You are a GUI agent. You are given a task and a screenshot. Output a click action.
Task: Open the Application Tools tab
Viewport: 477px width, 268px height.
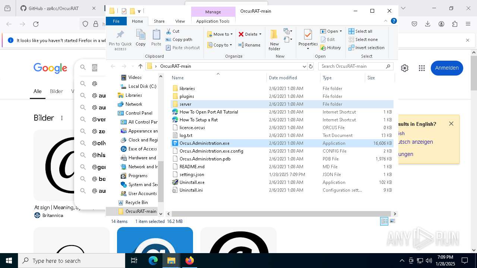[213, 21]
